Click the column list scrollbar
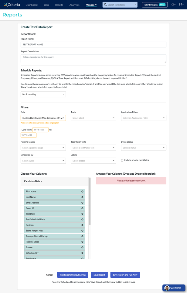This screenshot has height=293, width=187. pyautogui.click(x=90, y=201)
